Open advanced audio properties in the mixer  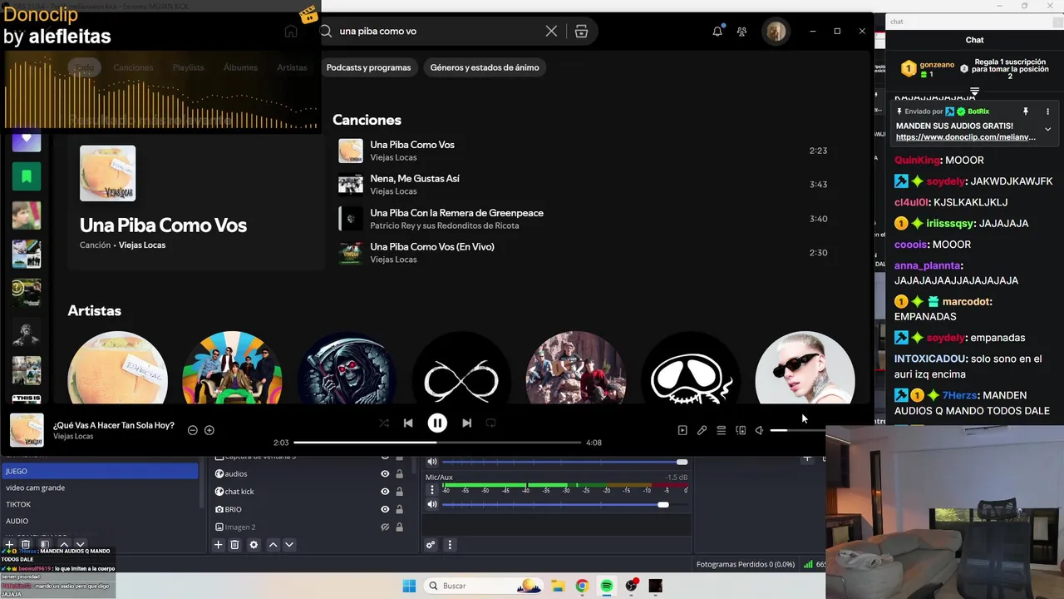tap(431, 545)
